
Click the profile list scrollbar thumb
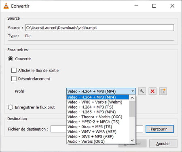pyautogui.click(x=132, y=109)
